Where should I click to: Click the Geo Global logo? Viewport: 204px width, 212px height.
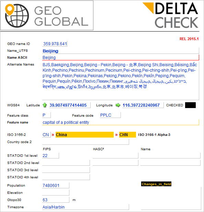pyautogui.click(x=47, y=15)
